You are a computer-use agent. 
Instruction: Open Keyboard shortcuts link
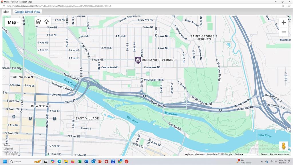pyautogui.click(x=195, y=154)
